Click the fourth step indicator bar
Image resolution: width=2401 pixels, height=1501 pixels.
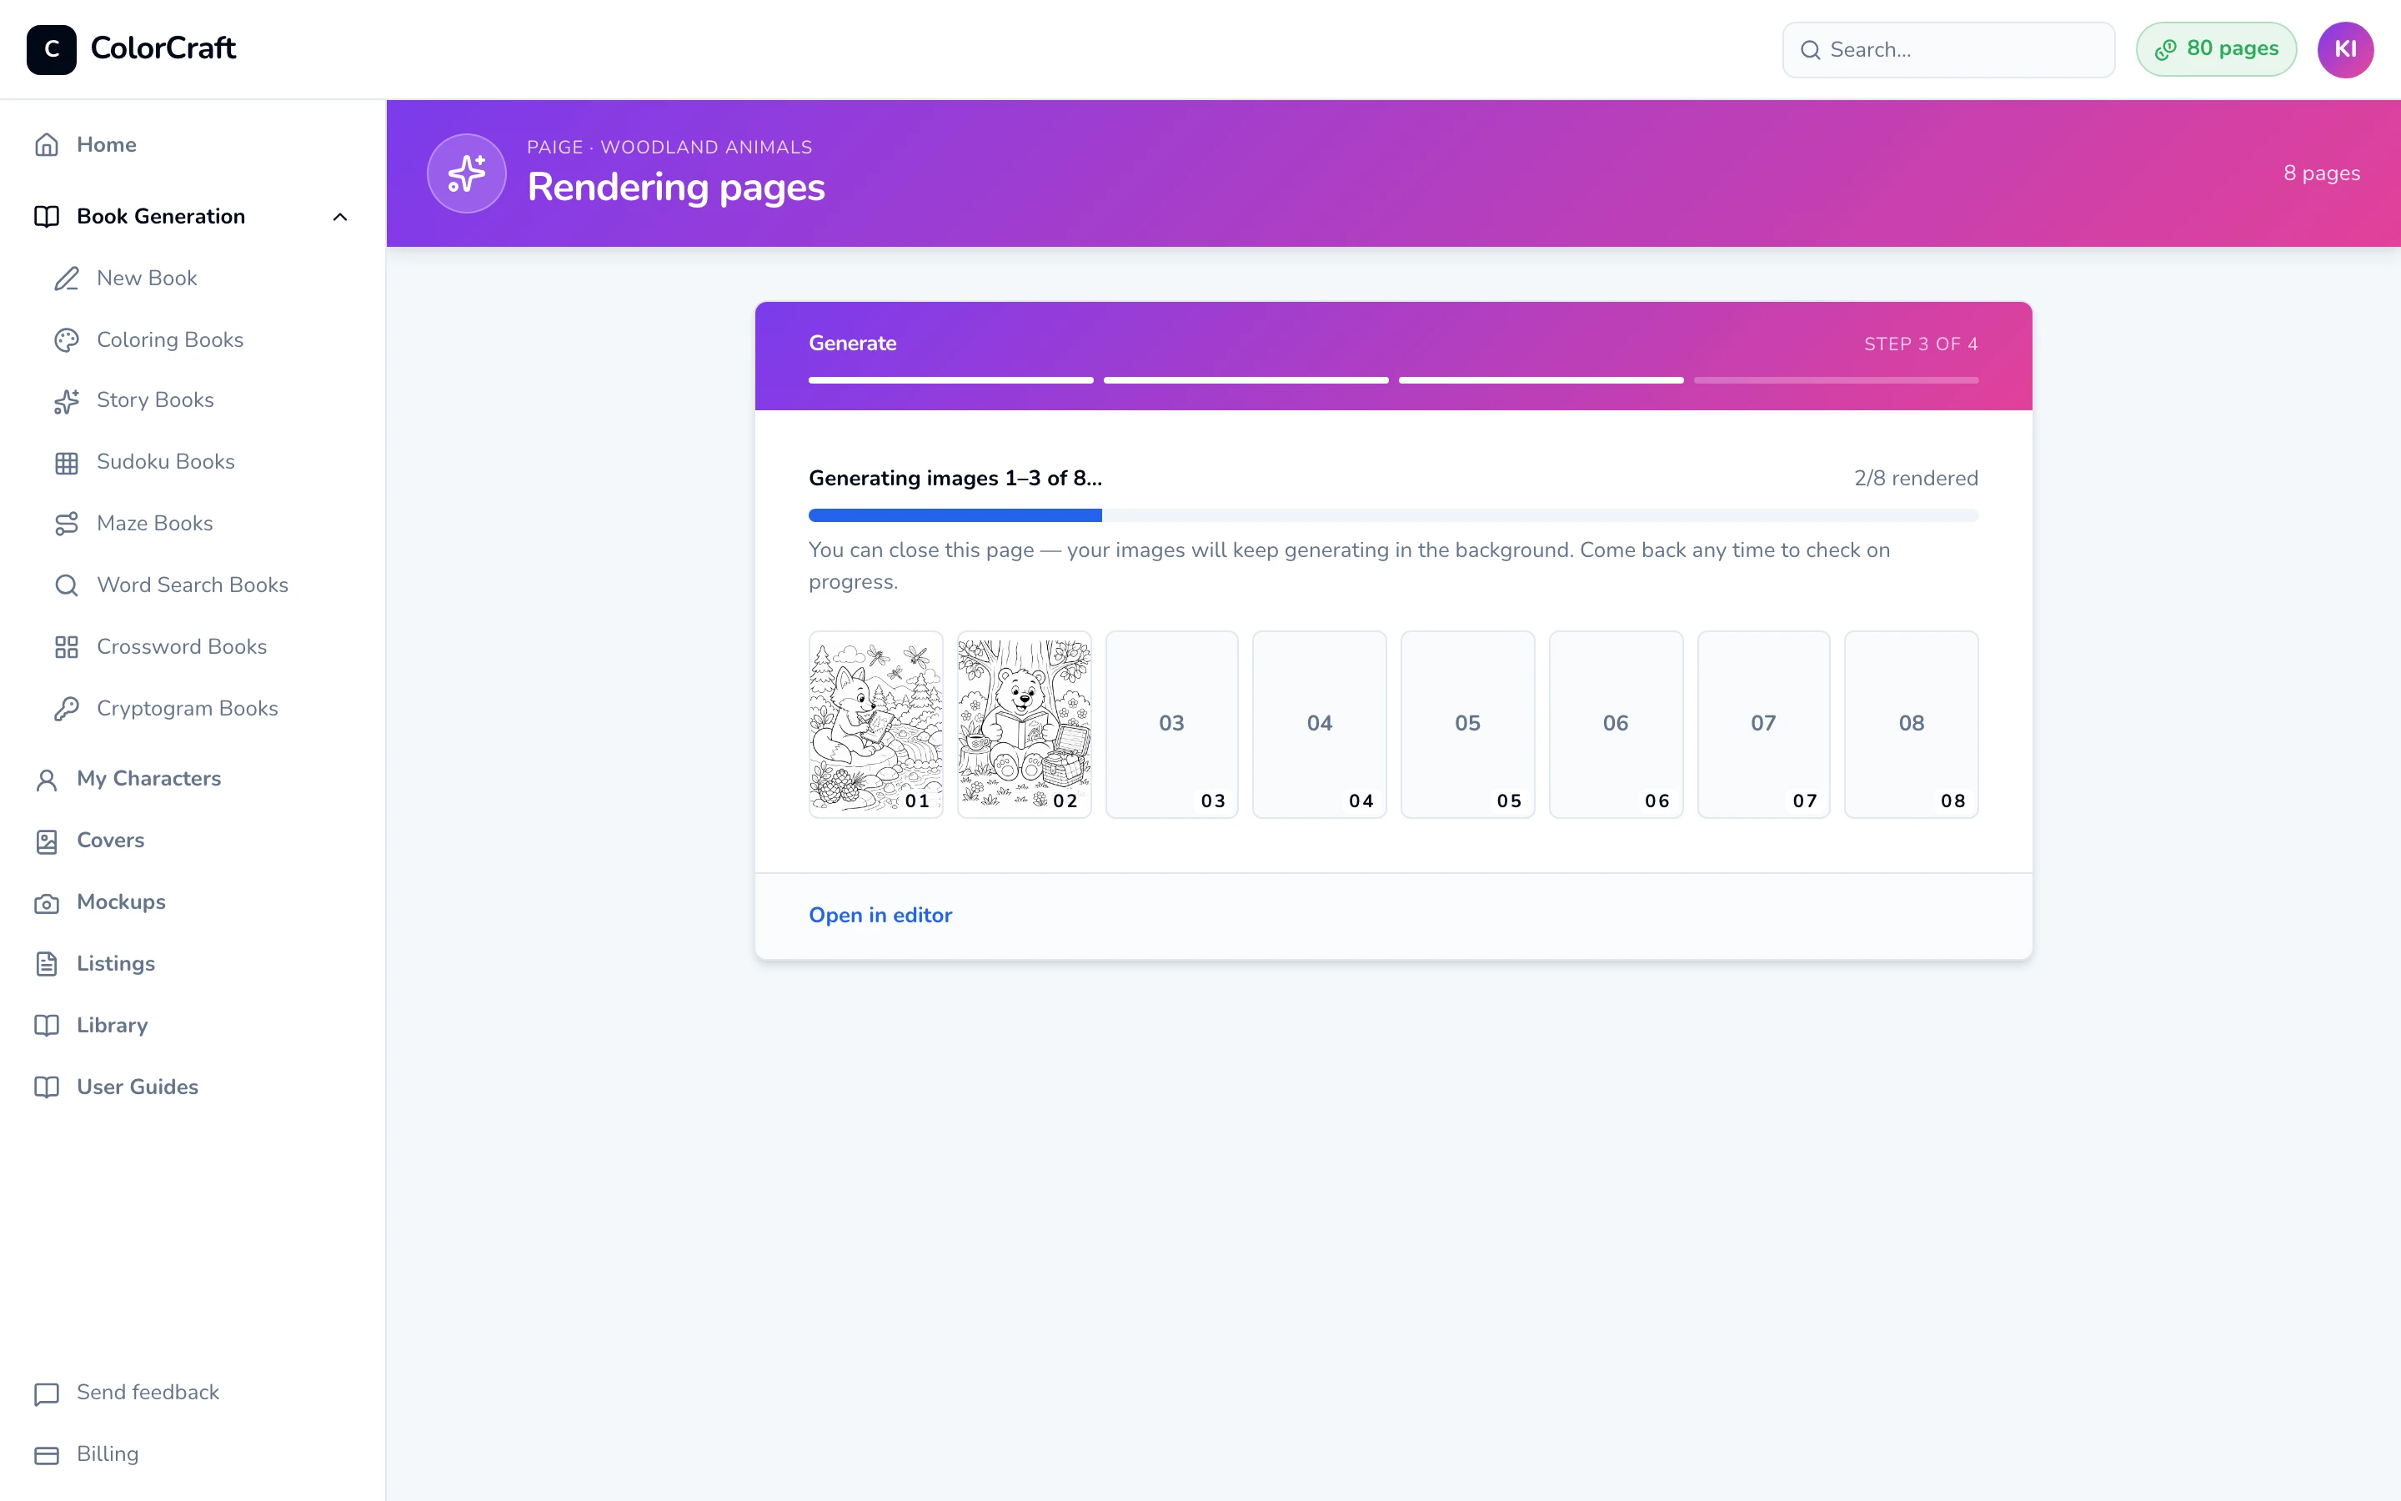pos(1836,380)
